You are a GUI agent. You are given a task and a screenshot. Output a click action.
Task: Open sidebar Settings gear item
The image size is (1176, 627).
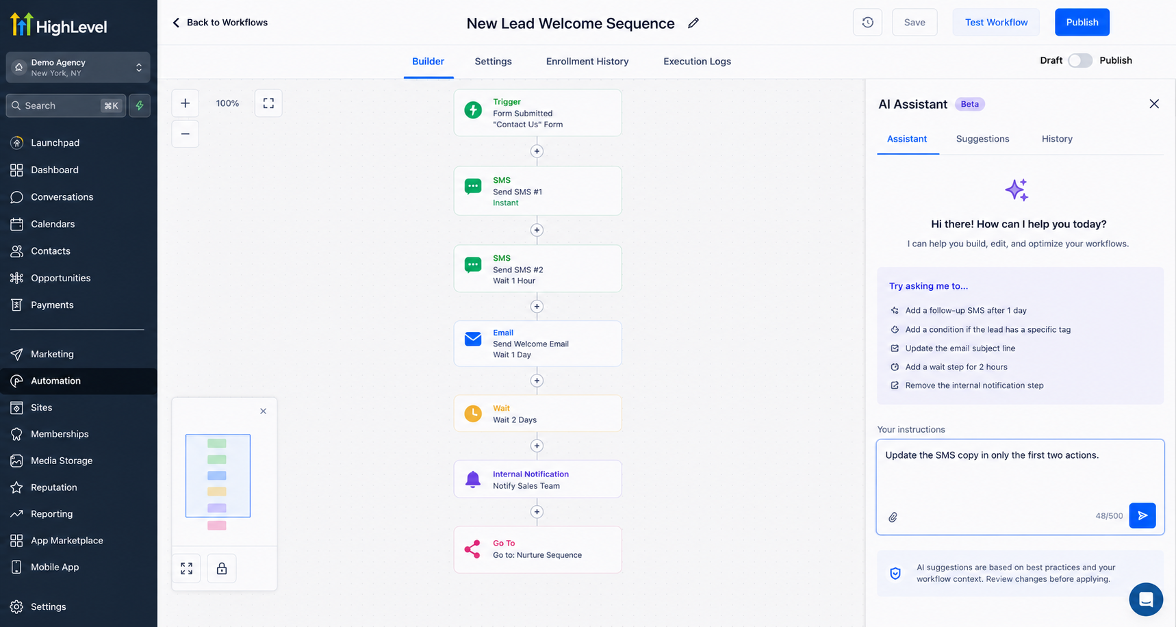click(x=79, y=606)
